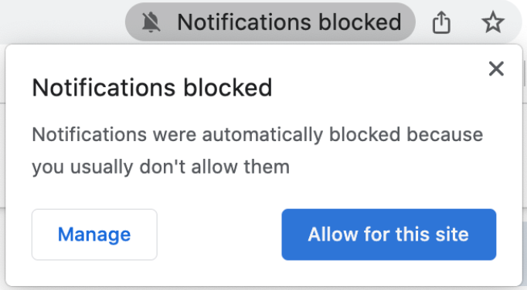Dismiss the bubble using the X icon
Viewport: 527px width, 290px height.
[496, 69]
